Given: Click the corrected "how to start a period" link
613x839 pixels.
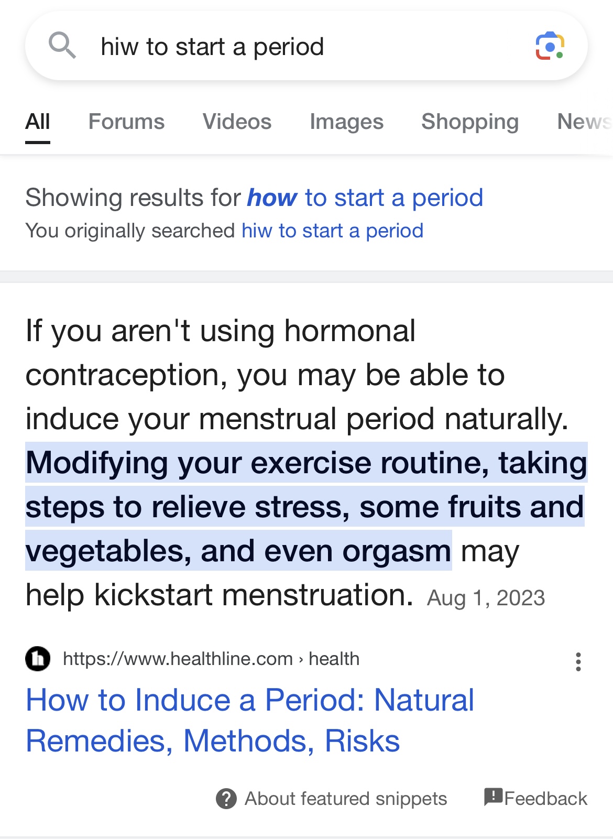Looking at the screenshot, I should coord(365,198).
